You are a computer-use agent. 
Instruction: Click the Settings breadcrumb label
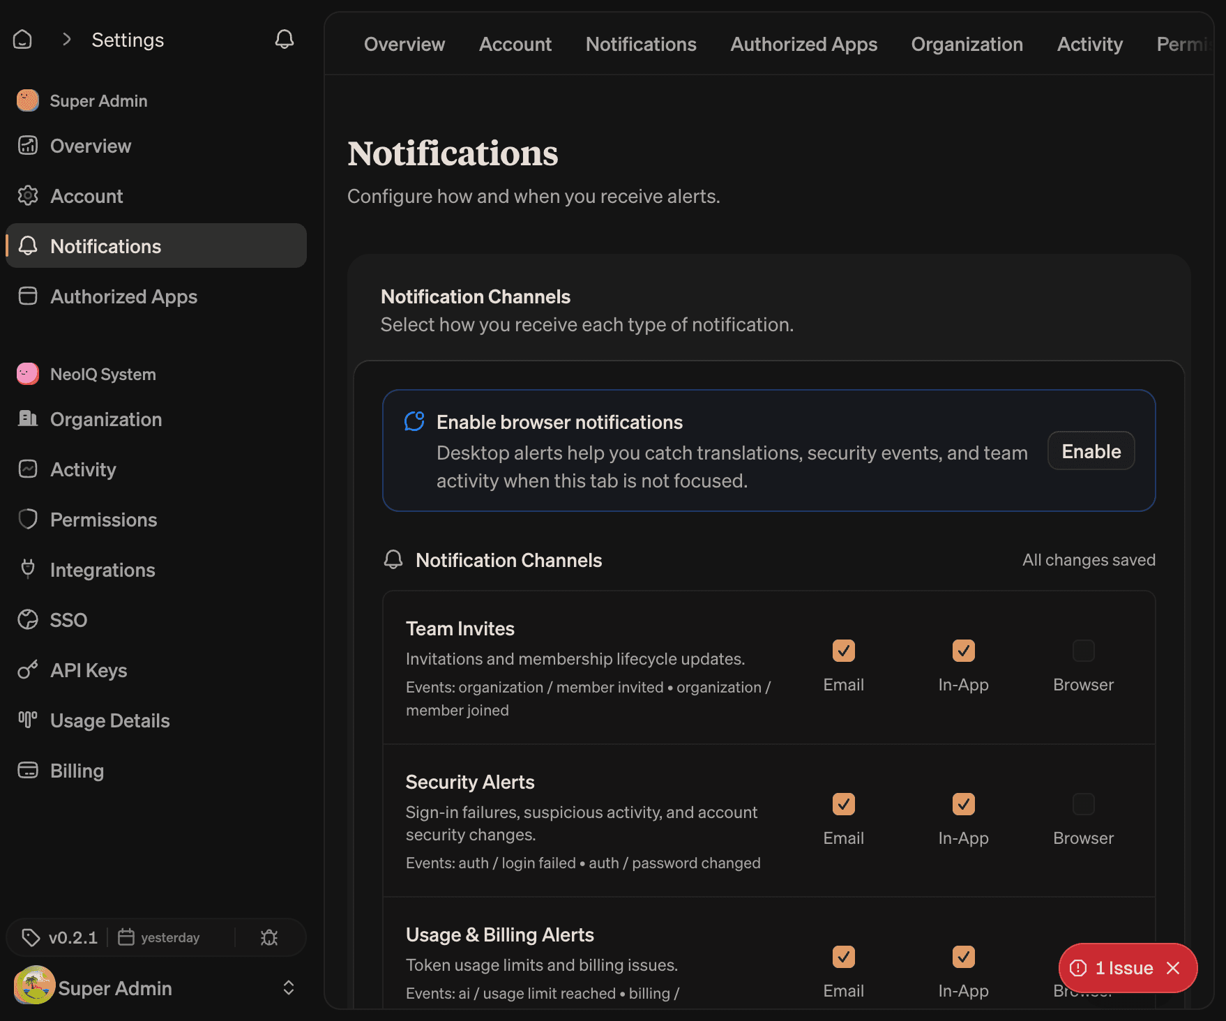(x=128, y=40)
